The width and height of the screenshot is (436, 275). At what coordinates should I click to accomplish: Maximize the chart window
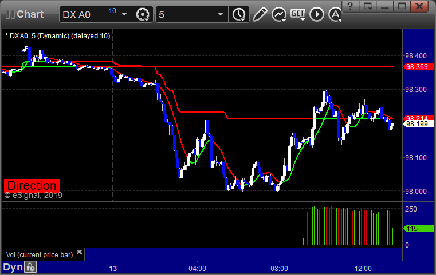click(402, 6)
